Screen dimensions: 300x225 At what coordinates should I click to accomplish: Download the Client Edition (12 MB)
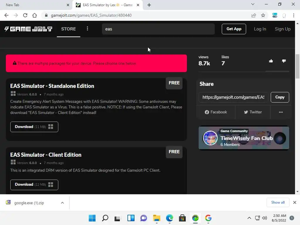click(x=34, y=185)
